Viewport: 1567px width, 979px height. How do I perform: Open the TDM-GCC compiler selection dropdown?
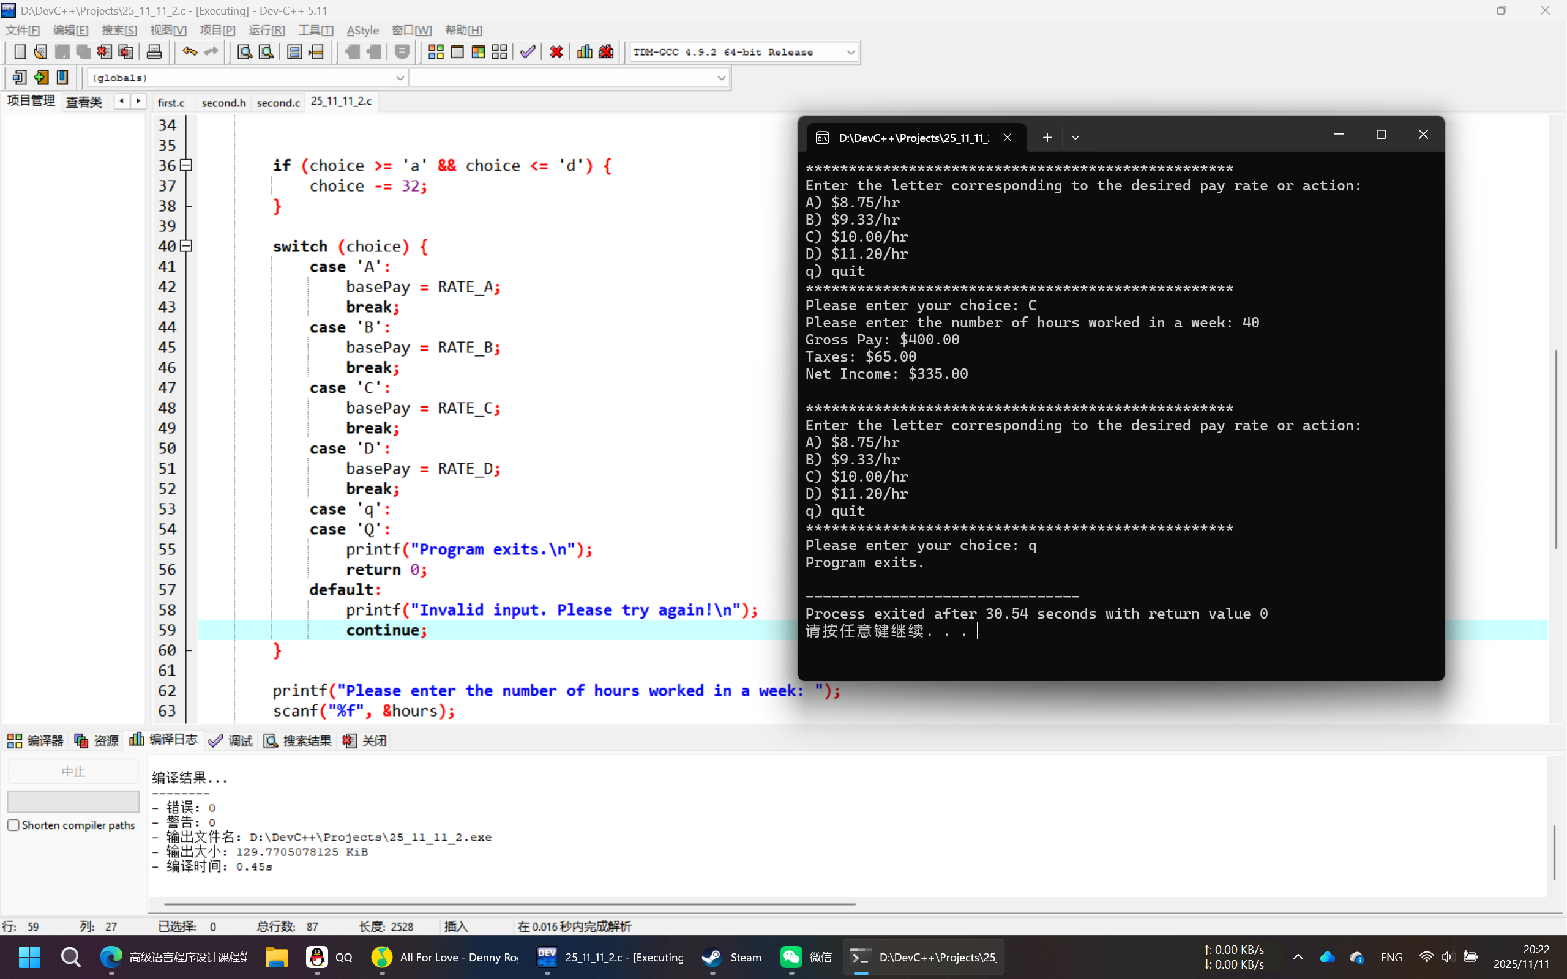point(850,53)
